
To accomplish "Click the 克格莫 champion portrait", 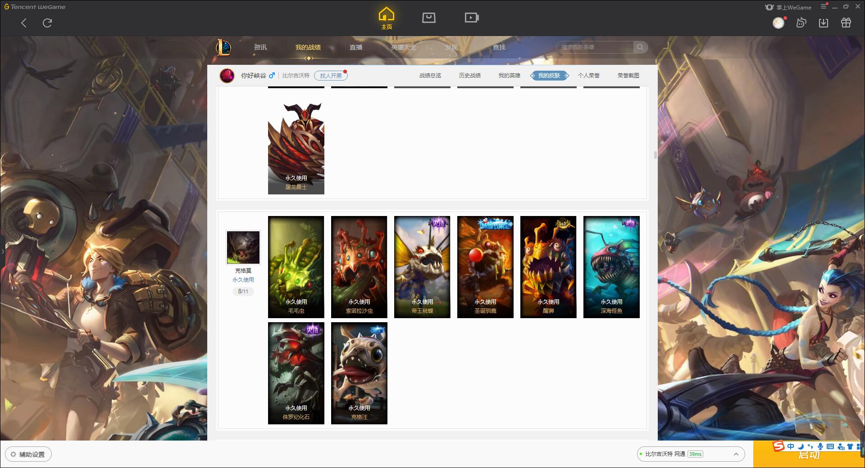I will (243, 247).
